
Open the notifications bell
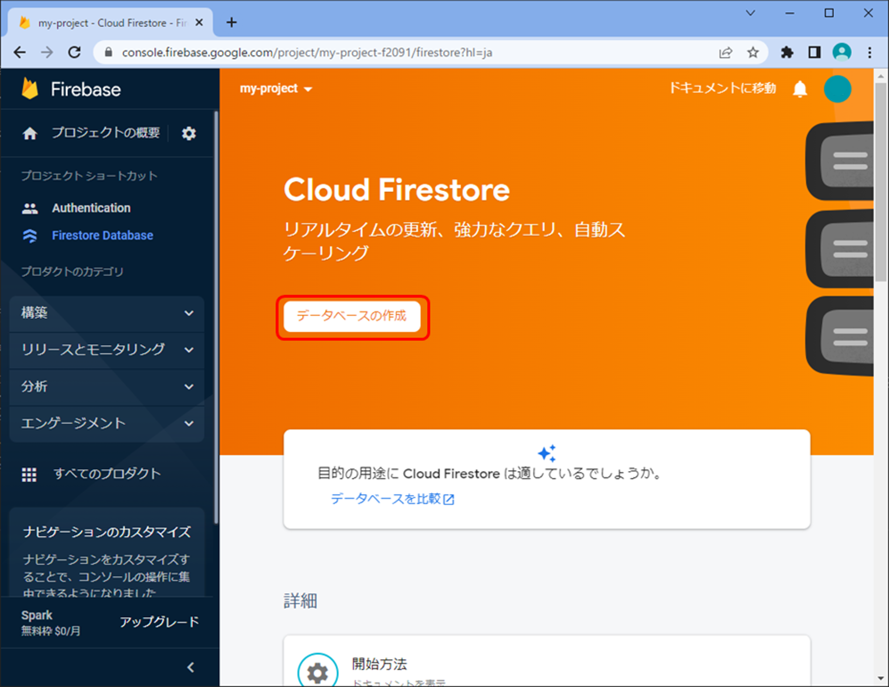click(x=800, y=89)
